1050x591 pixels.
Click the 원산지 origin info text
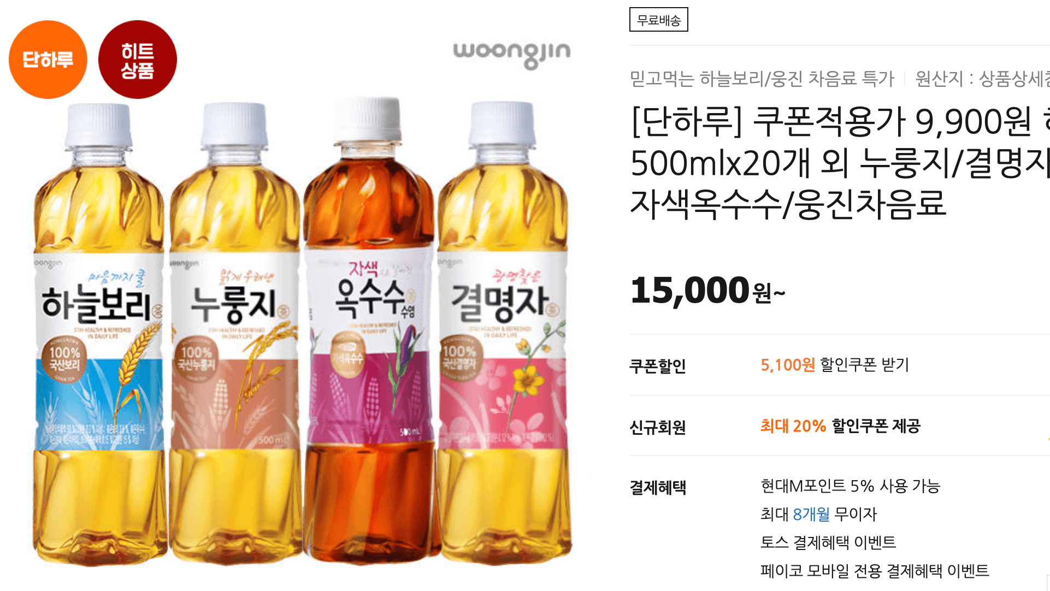[x=982, y=79]
